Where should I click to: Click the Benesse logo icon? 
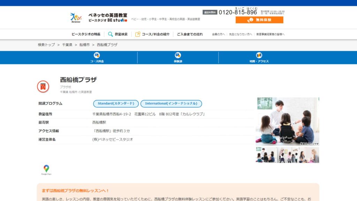(76, 18)
